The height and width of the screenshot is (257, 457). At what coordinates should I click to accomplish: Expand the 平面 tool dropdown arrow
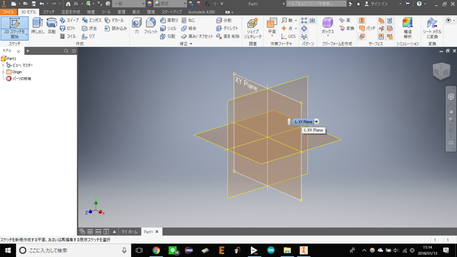click(272, 36)
